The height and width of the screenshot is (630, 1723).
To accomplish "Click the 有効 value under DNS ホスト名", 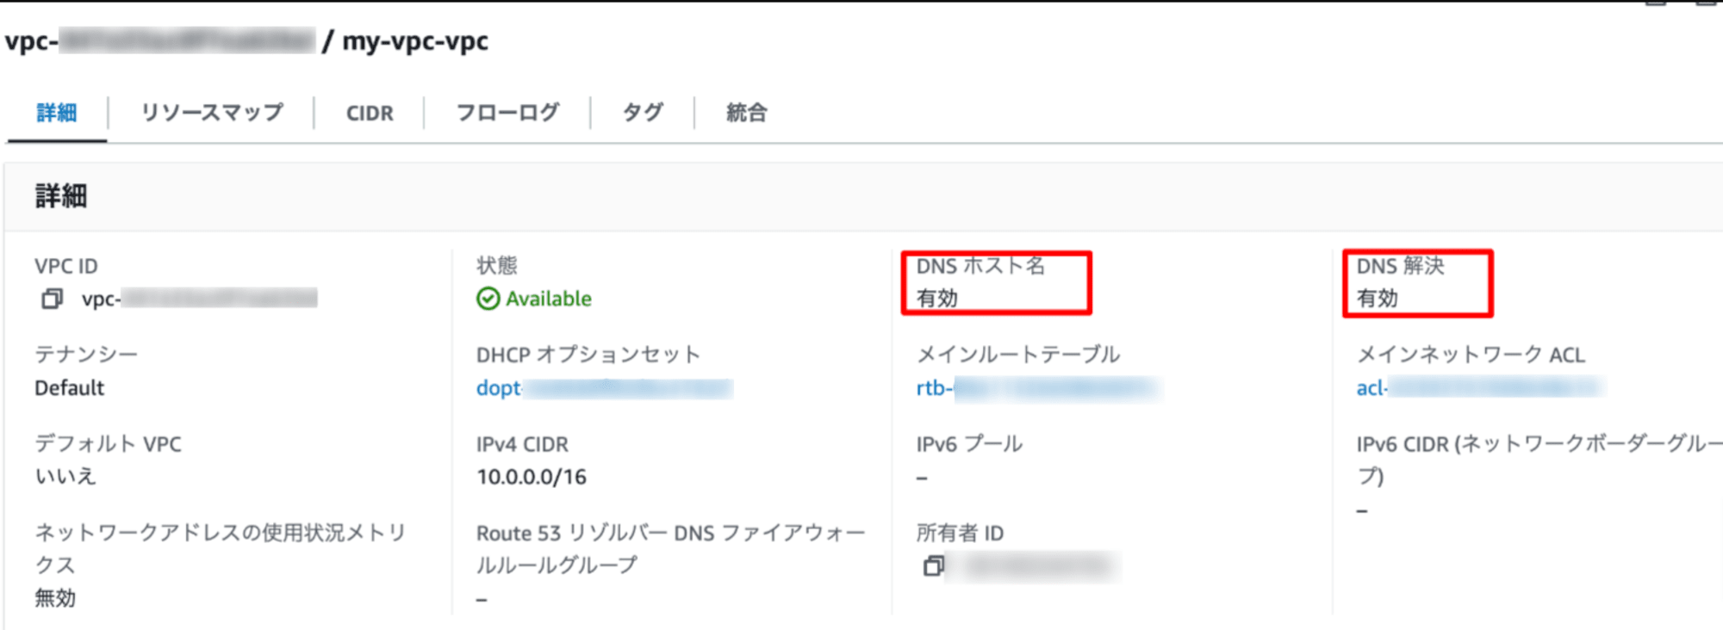I will (937, 299).
